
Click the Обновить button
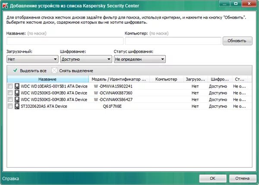coord(237,41)
